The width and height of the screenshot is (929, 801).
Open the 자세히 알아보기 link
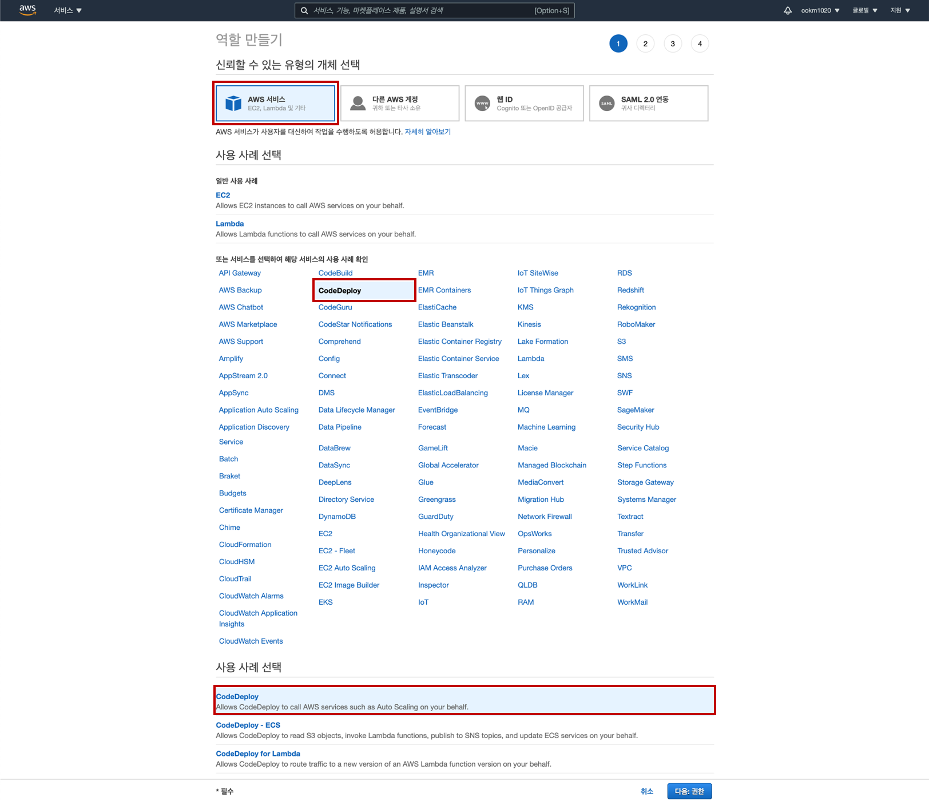pos(428,132)
